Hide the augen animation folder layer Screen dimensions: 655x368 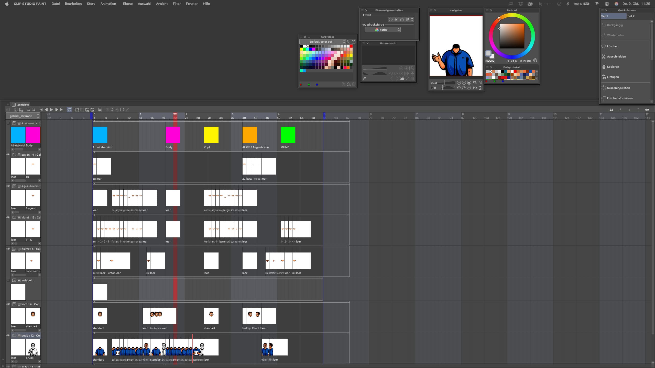[x=8, y=155]
